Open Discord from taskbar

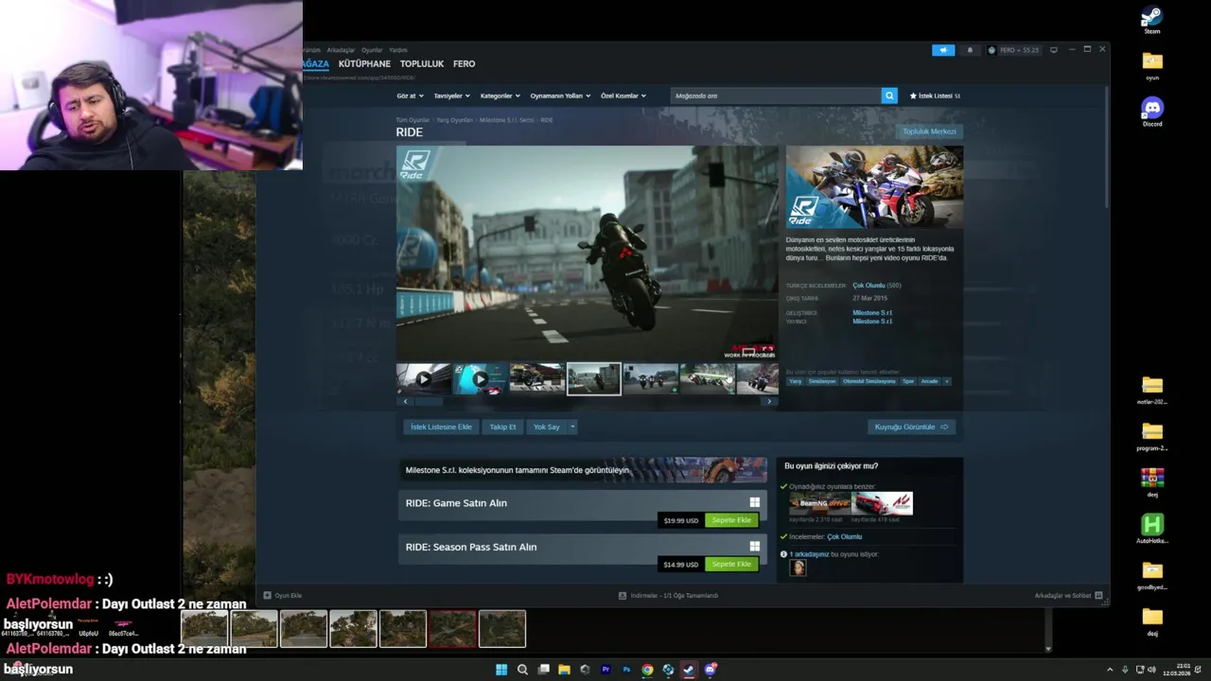pyautogui.click(x=710, y=670)
